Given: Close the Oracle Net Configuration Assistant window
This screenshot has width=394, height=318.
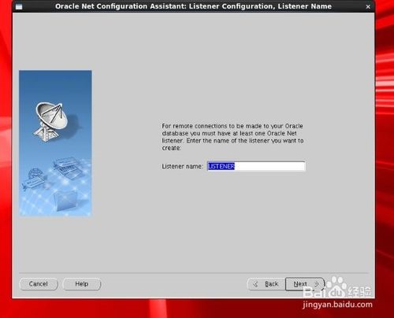Looking at the screenshot, I should point(368,7).
